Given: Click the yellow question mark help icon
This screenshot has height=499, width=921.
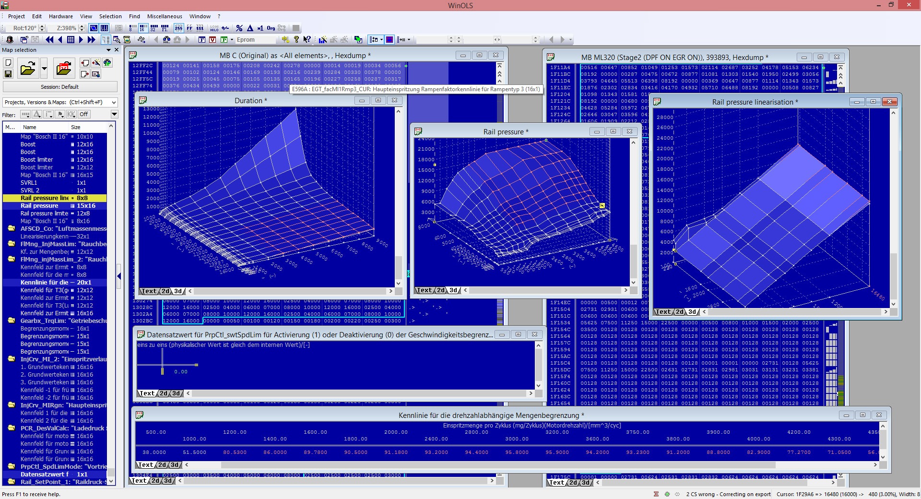Looking at the screenshot, I should tap(296, 40).
